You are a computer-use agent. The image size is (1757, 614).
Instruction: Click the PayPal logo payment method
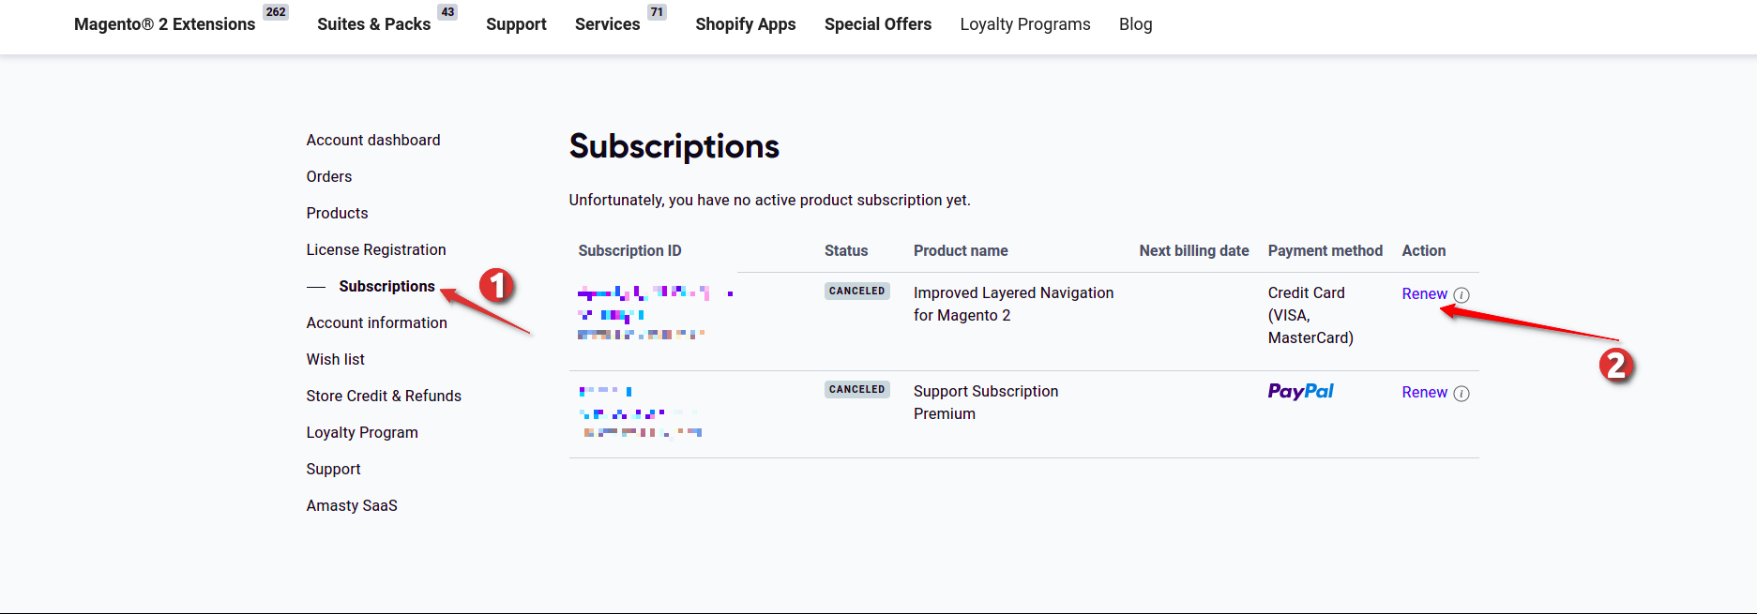click(1300, 392)
